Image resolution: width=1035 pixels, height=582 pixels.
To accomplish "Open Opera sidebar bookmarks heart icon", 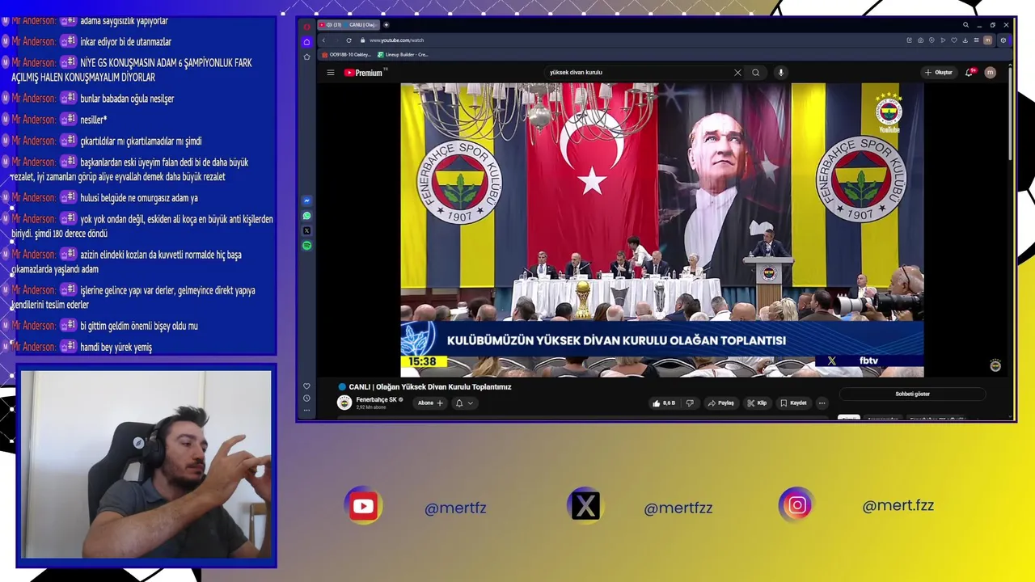I will click(x=306, y=386).
